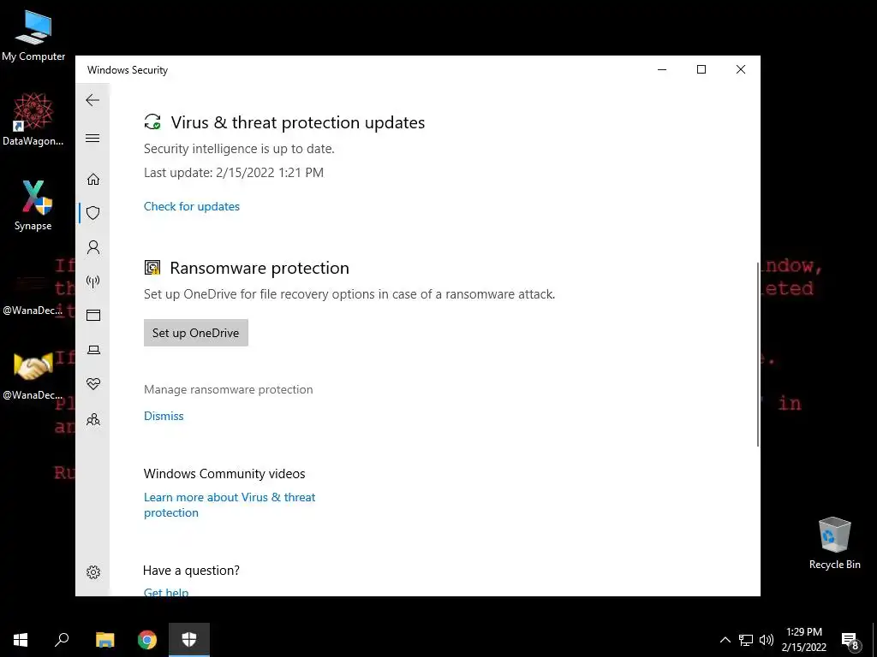This screenshot has width=877, height=657.
Task: Maximize the Windows Security window
Action: (x=701, y=69)
